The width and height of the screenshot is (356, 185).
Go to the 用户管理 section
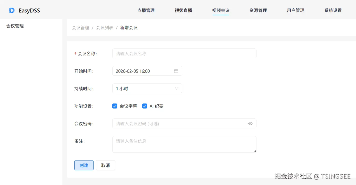click(x=296, y=10)
